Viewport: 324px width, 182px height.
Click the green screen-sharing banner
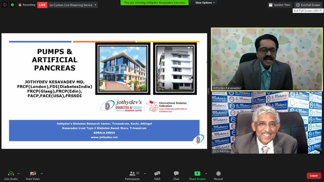tap(155, 3)
